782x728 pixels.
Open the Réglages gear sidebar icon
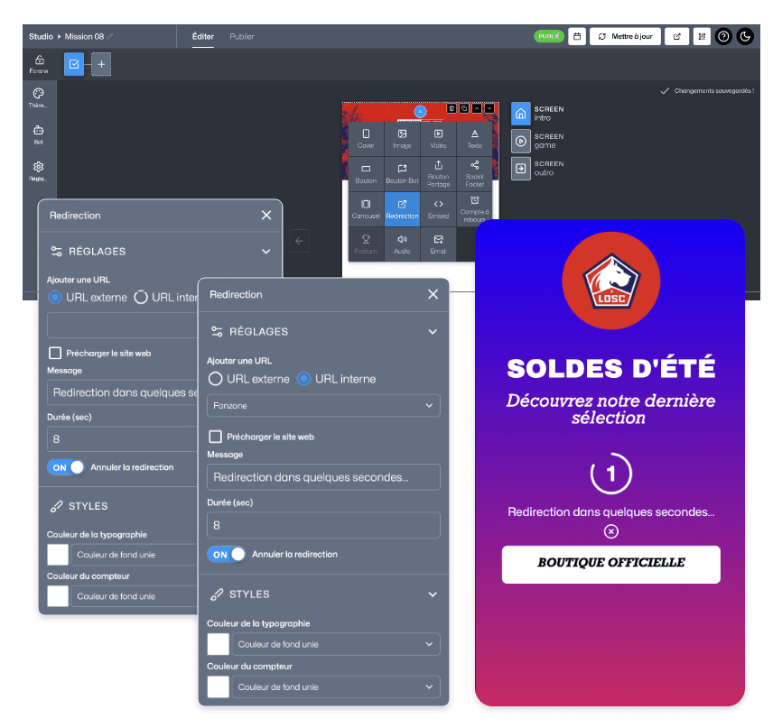(39, 171)
